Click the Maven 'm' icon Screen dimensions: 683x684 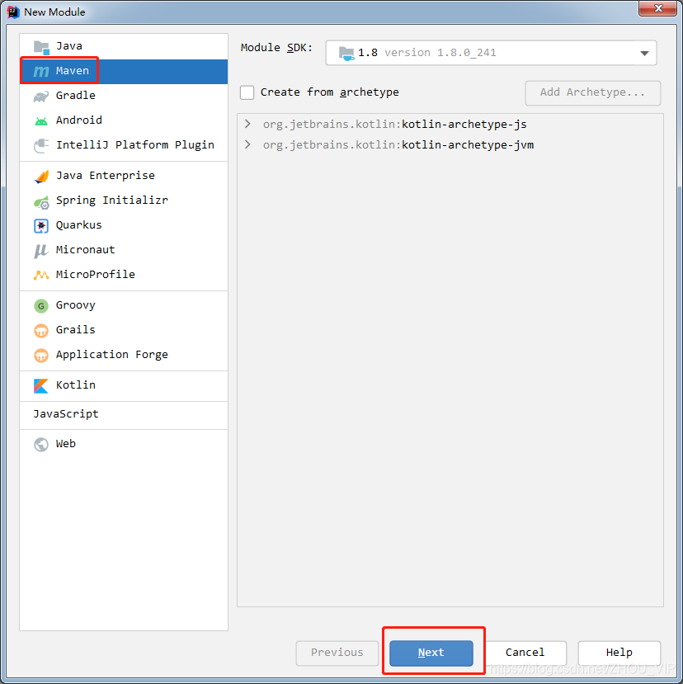tap(41, 71)
